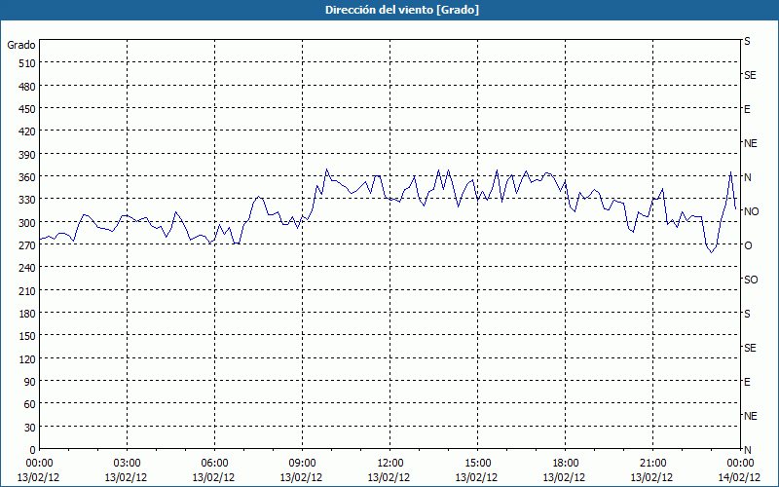Click the 06:00 time label
Screen dimensions: 779x487
(x=214, y=464)
